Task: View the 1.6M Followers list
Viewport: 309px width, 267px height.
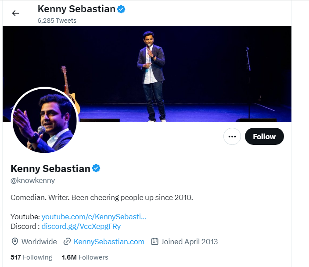Action: 85,257
